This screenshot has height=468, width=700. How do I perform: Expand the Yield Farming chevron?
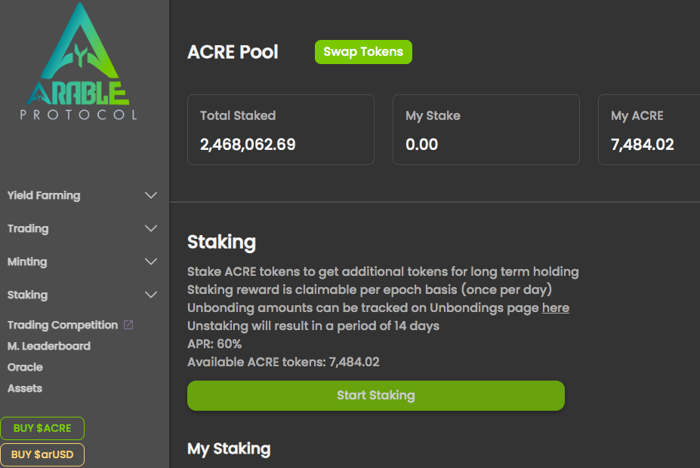[151, 195]
